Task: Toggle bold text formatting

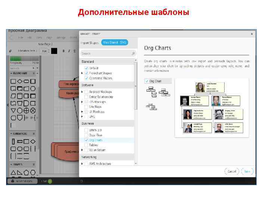Action: click(64, 51)
